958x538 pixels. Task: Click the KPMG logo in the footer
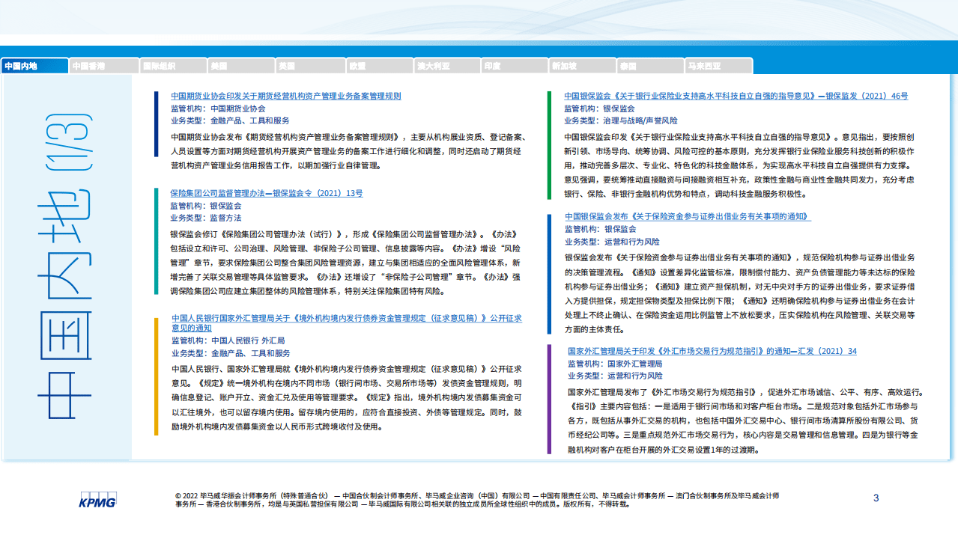pyautogui.click(x=97, y=501)
